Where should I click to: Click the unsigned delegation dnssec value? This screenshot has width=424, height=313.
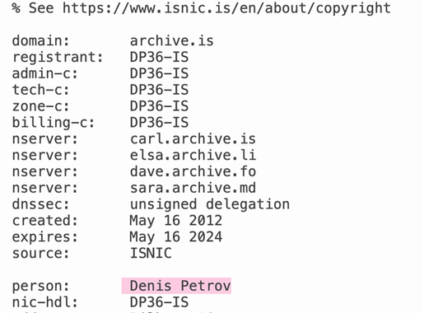point(210,204)
